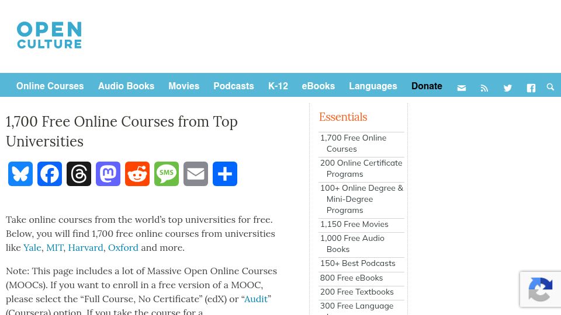
Task: Follow the MIT link
Action: pos(55,247)
